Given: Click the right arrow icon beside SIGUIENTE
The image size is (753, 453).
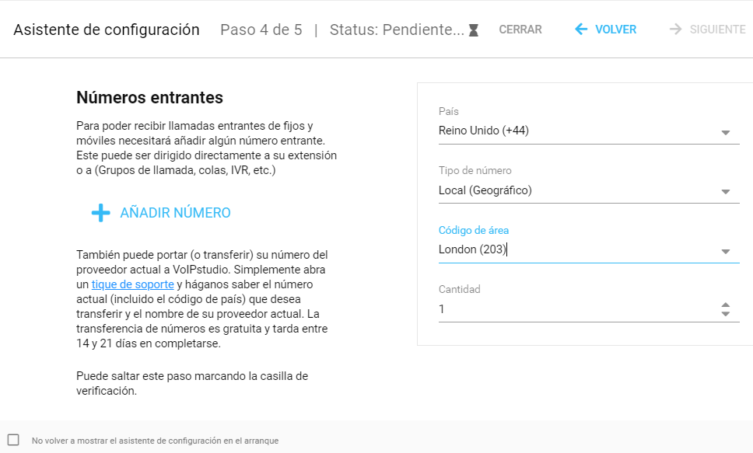Looking at the screenshot, I should [675, 30].
